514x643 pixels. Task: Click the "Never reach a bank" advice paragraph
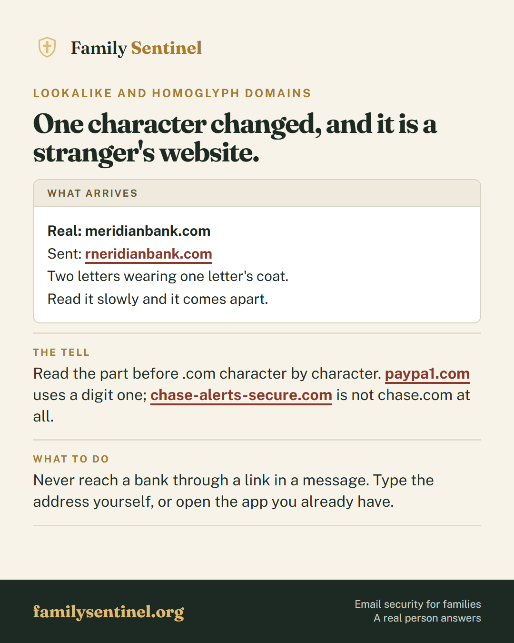[x=234, y=491]
